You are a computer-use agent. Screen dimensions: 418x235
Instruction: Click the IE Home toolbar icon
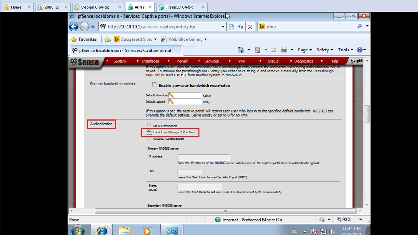point(241,50)
